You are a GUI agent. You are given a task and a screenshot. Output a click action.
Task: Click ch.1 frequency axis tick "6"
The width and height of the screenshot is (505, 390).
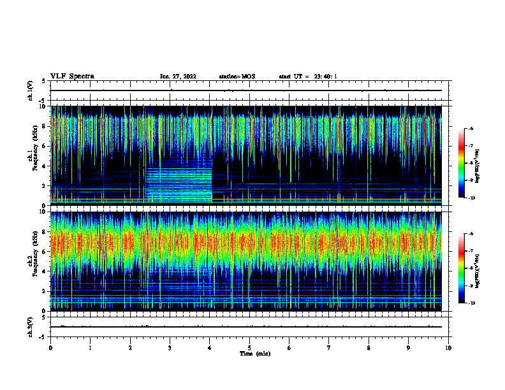pyautogui.click(x=45, y=146)
